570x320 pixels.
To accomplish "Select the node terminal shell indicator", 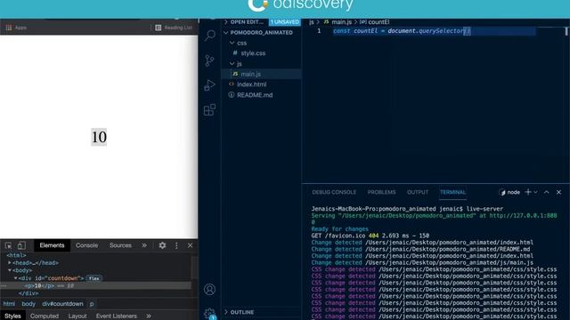I will pyautogui.click(x=509, y=192).
